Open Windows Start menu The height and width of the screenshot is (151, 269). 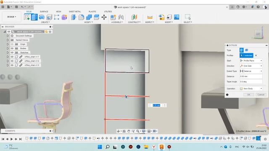(x=100, y=147)
